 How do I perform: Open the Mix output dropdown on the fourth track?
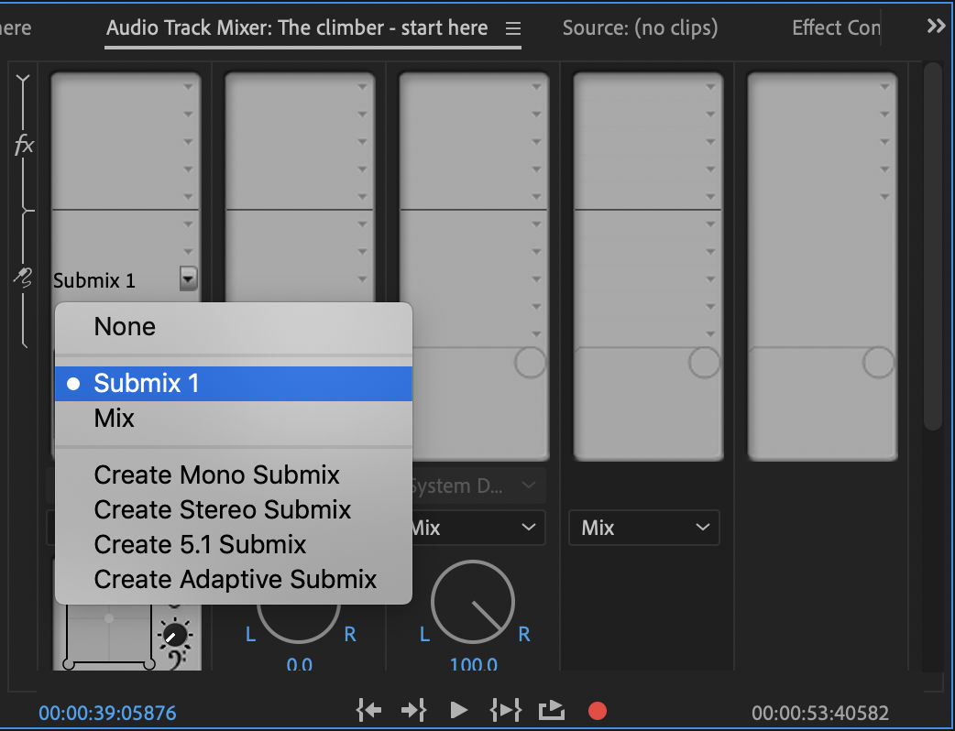click(x=643, y=528)
